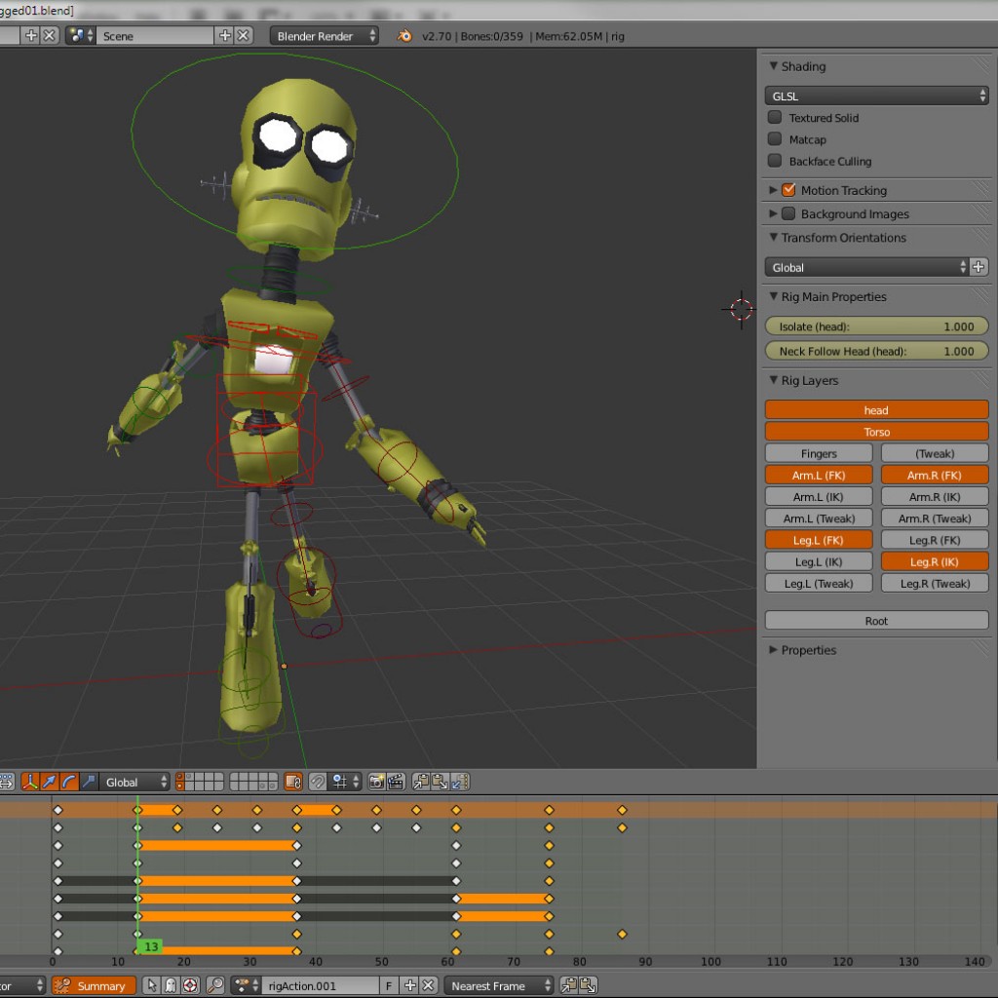Screen dimensions: 998x998
Task: Enable Backface Culling
Action: click(x=775, y=162)
